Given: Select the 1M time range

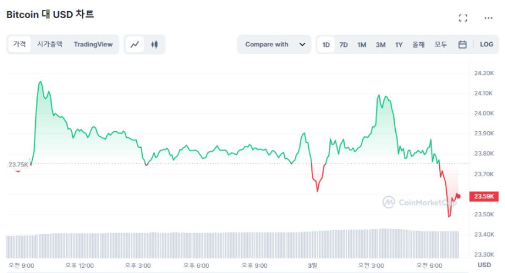Looking at the screenshot, I should 362,45.
